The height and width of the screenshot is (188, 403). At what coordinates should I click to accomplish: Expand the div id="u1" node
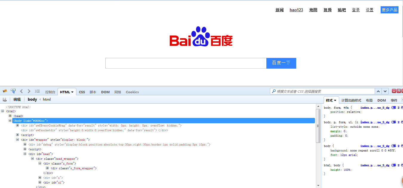point(40,182)
